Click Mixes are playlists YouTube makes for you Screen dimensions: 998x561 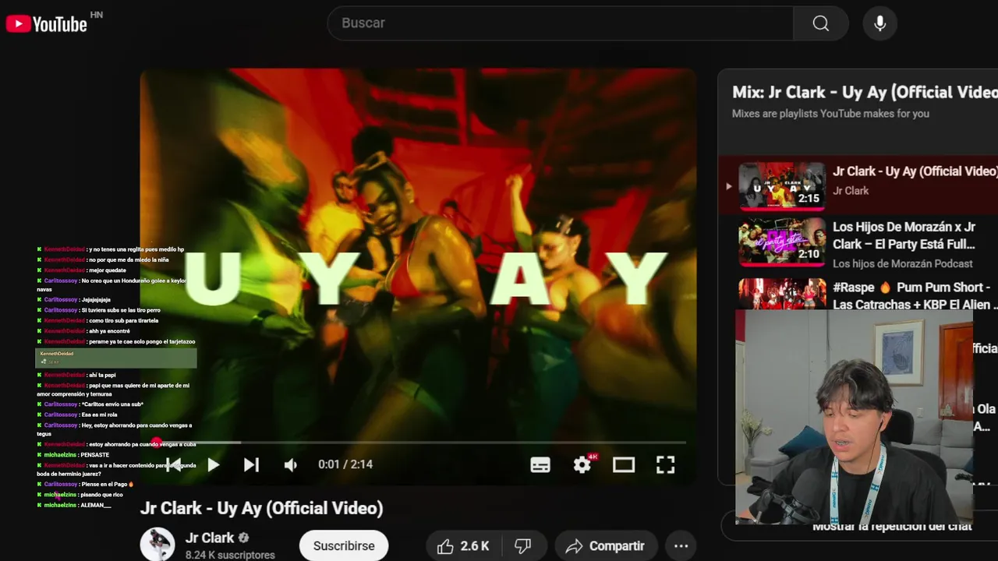point(830,114)
